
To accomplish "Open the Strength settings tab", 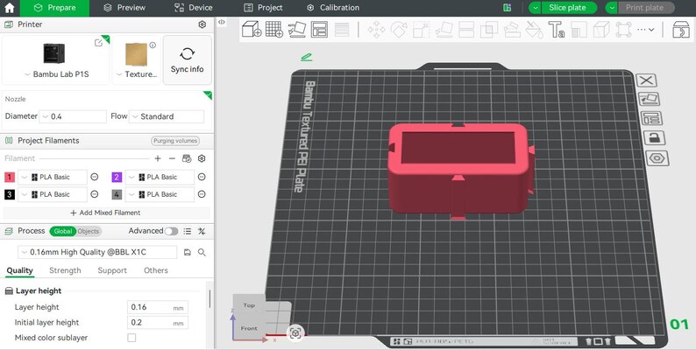I will pos(65,270).
